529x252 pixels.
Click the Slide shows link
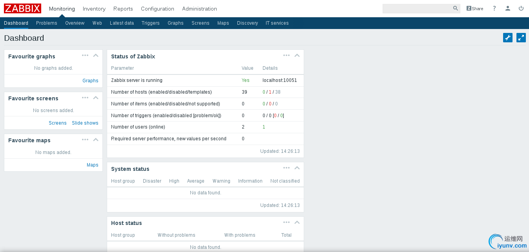pyautogui.click(x=85, y=123)
